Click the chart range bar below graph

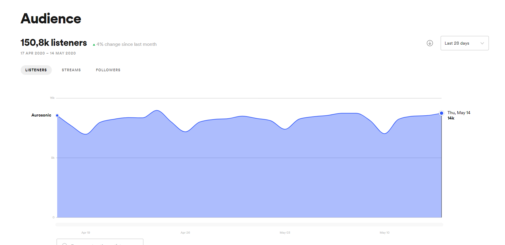(x=249, y=225)
